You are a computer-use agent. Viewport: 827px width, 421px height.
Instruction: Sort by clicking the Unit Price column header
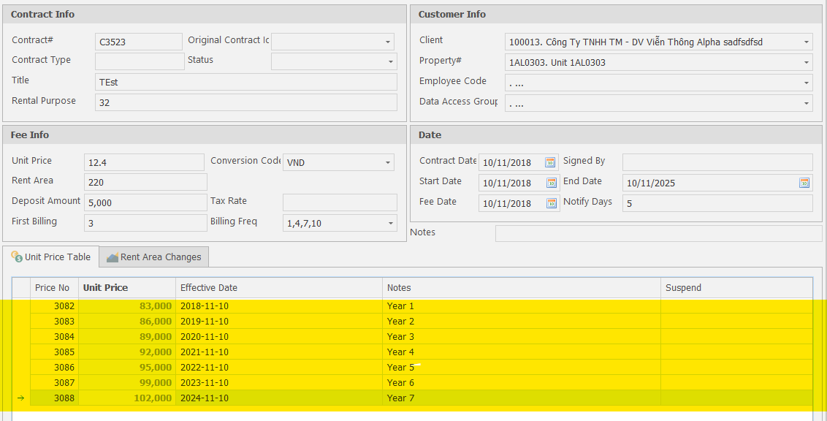pos(104,287)
